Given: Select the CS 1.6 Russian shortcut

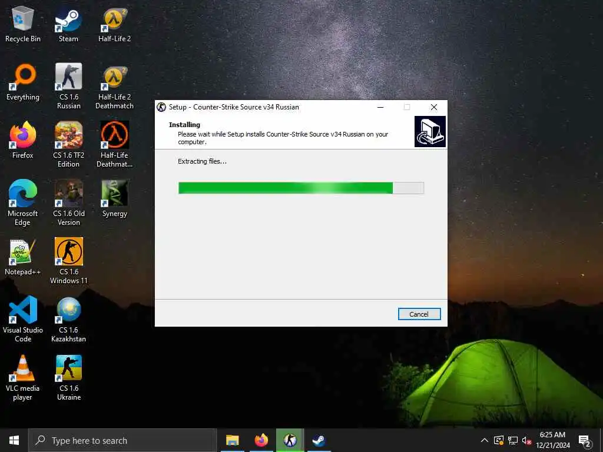Looking at the screenshot, I should coord(68,86).
